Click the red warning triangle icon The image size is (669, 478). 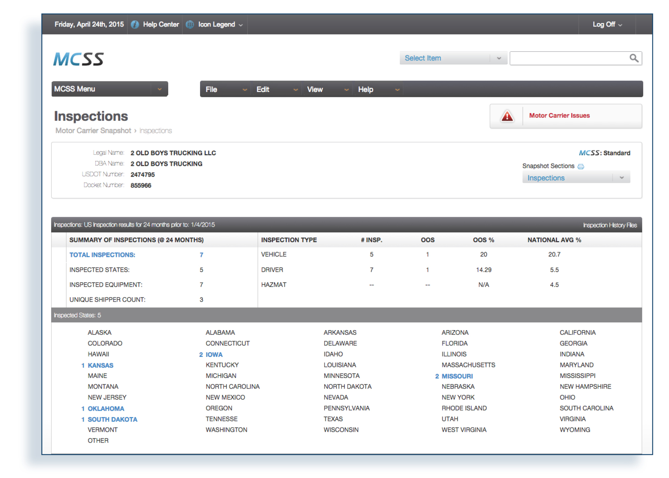click(507, 116)
